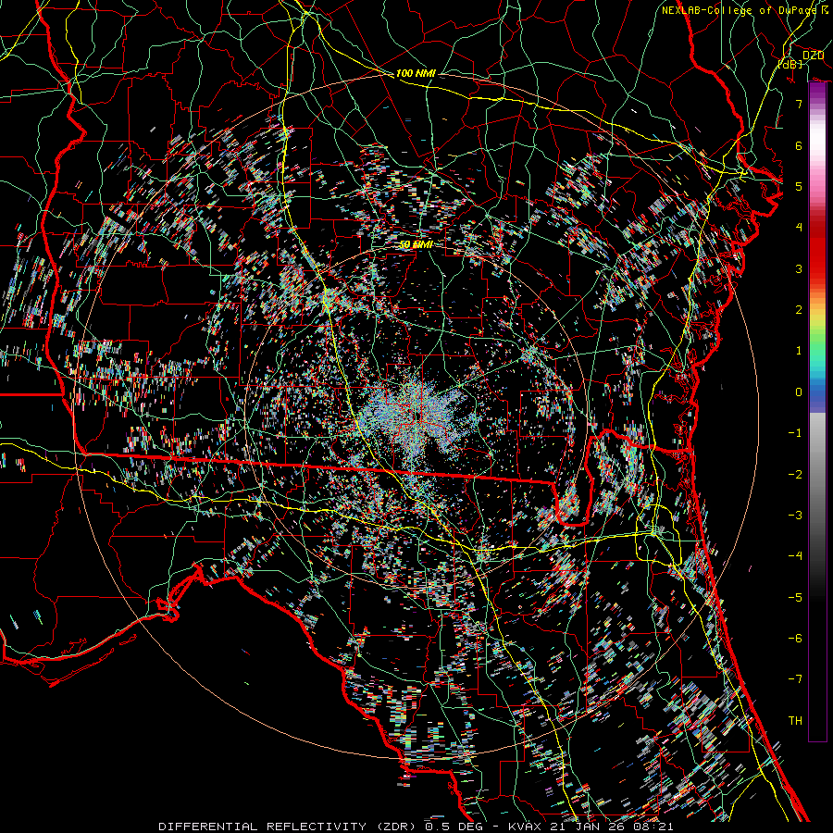Click the "4" tick label on the color scale
The image size is (833, 833).
coord(799,228)
